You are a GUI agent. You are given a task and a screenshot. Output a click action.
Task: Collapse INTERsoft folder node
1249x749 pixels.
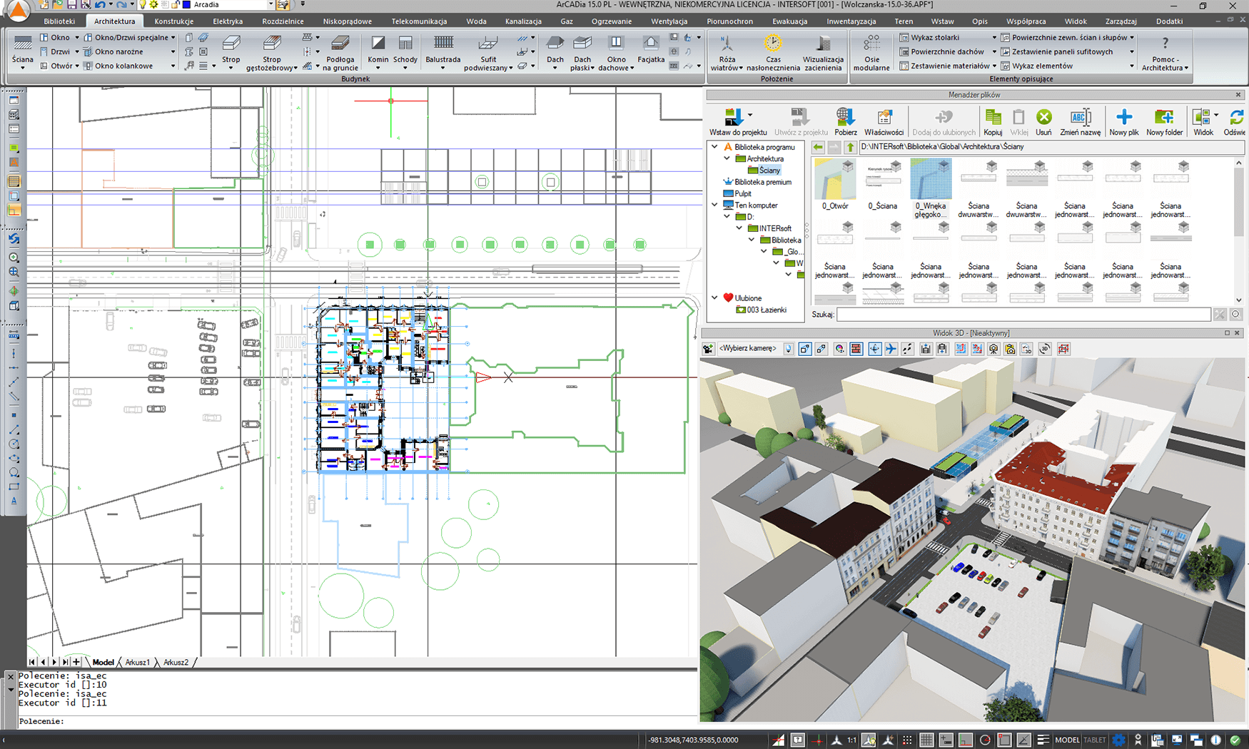coord(739,228)
